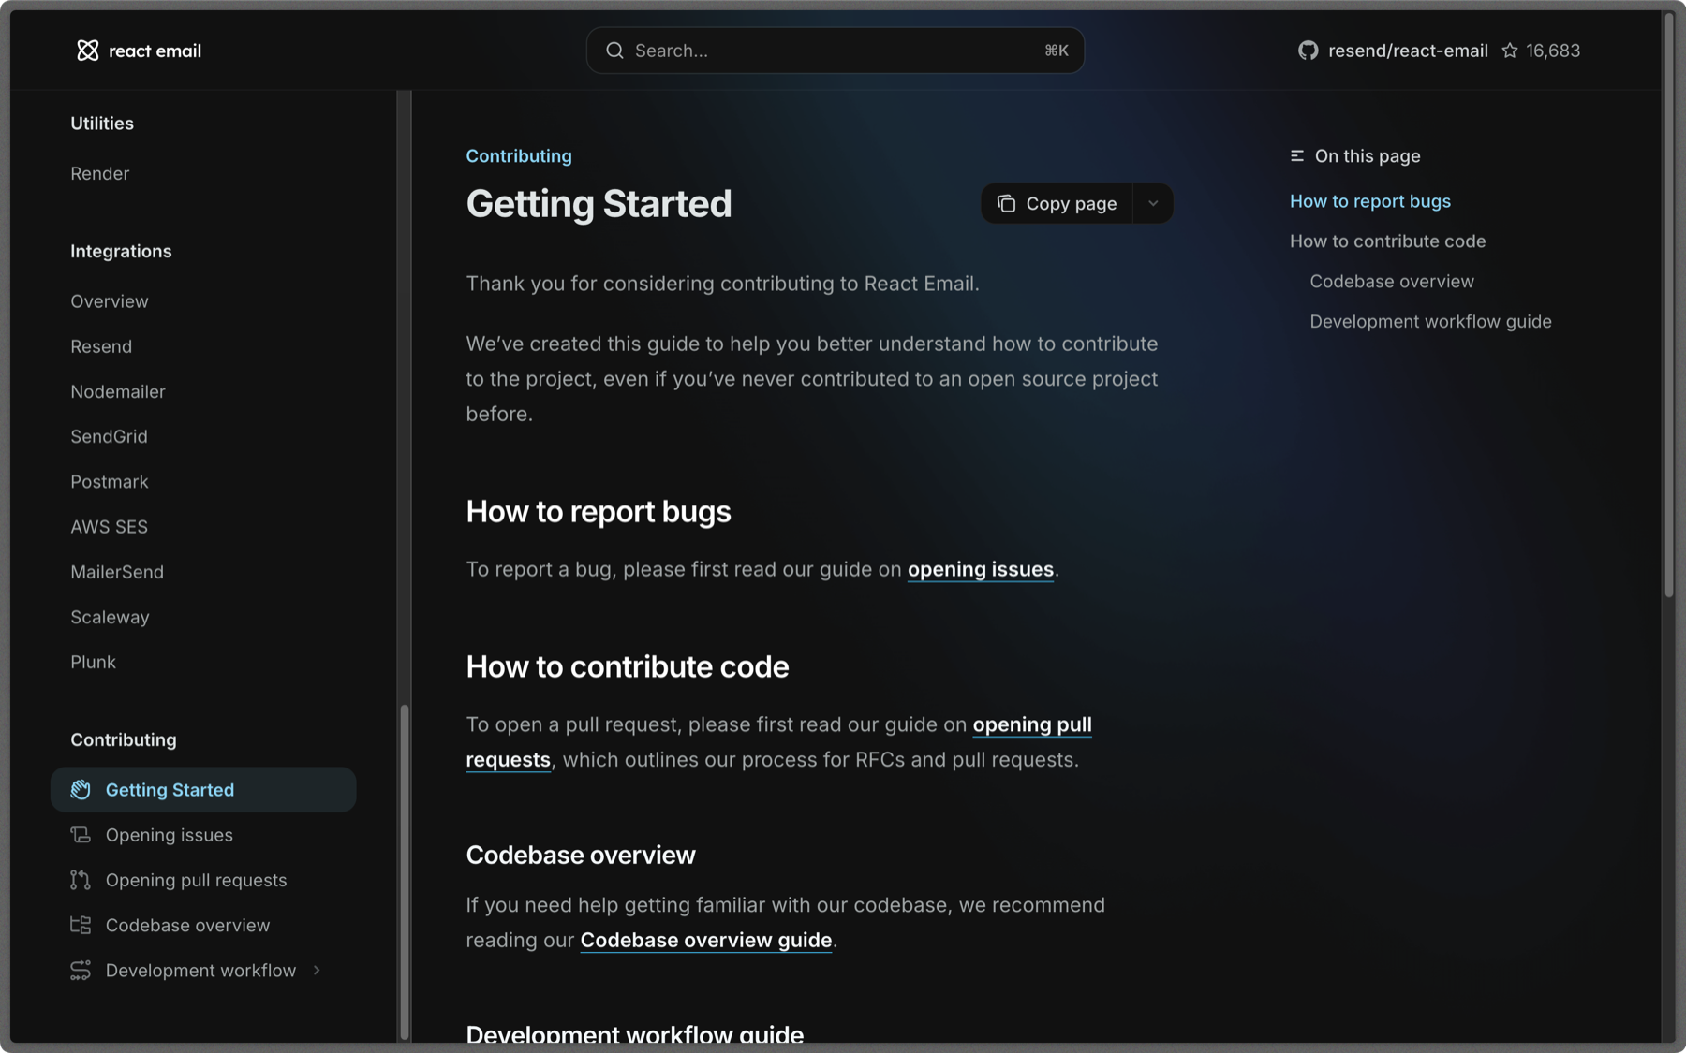Click the copy icon in Copy page button
The width and height of the screenshot is (1686, 1053).
tap(1006, 204)
